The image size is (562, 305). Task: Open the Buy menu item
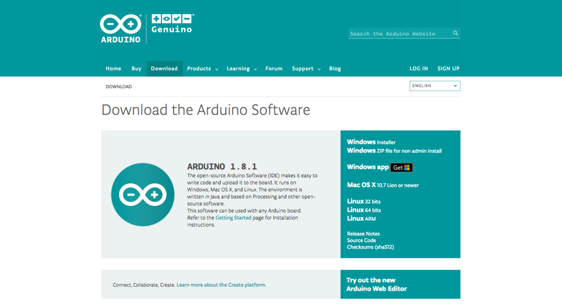[136, 69]
